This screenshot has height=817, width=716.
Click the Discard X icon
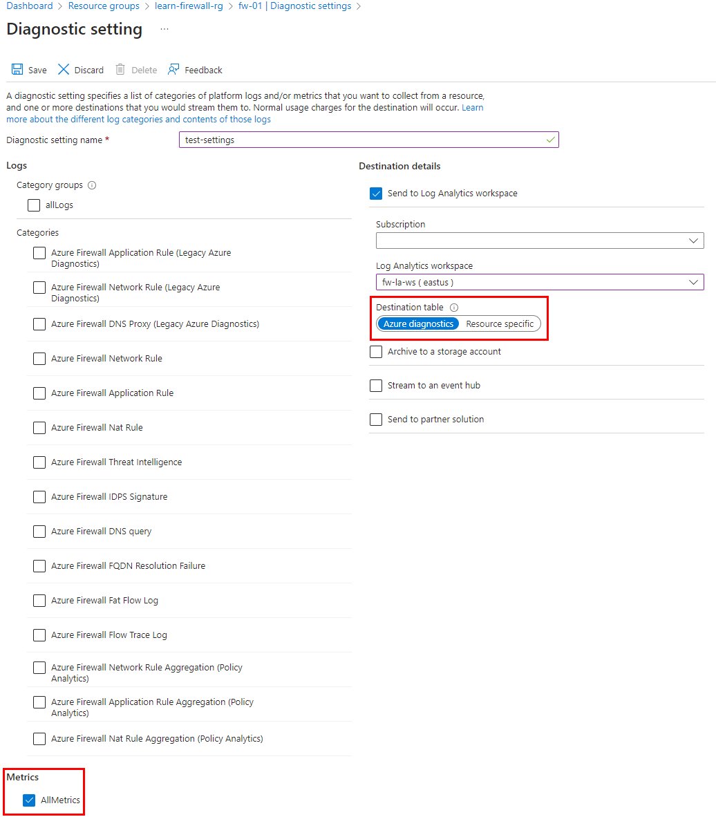pyautogui.click(x=65, y=69)
